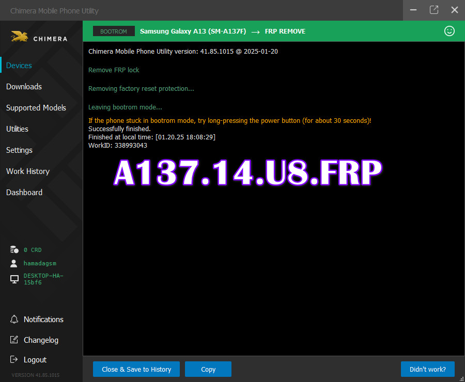Click the Samsung Galaxy A13 (SM-A137F) title

193,31
